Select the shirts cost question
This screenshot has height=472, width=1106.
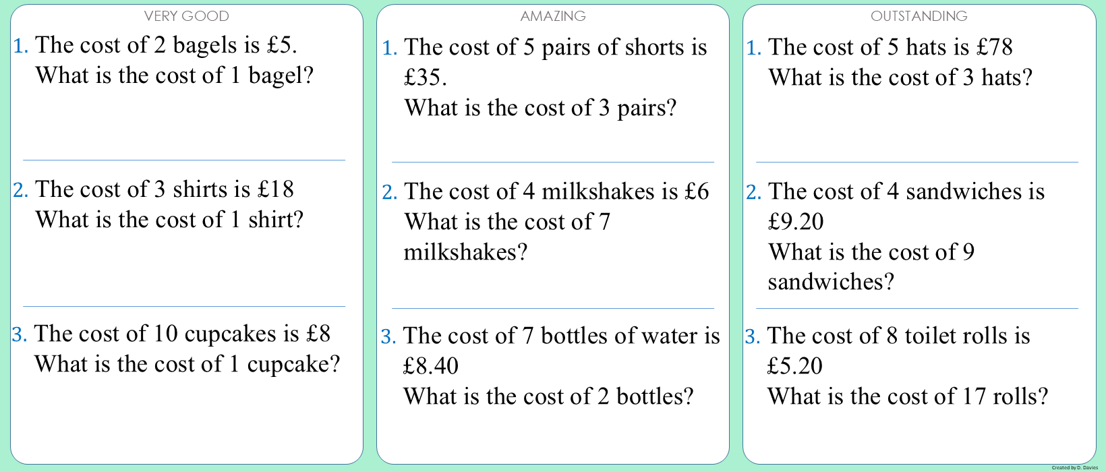pos(169,204)
